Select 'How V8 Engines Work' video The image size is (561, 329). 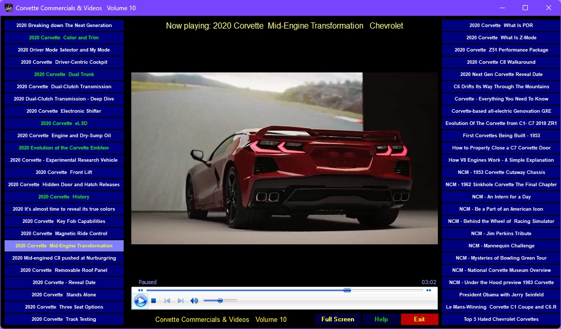(x=501, y=160)
